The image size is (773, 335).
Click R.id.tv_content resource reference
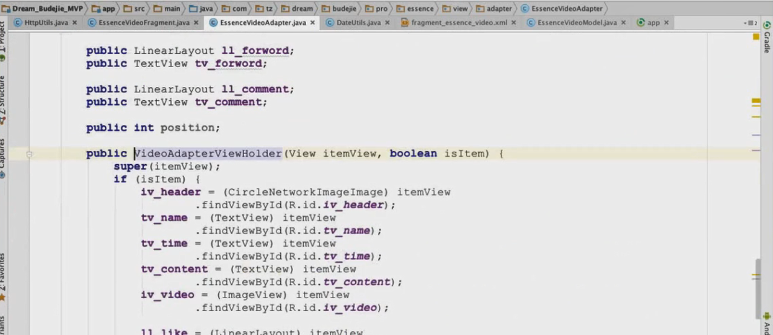pyautogui.click(x=340, y=282)
